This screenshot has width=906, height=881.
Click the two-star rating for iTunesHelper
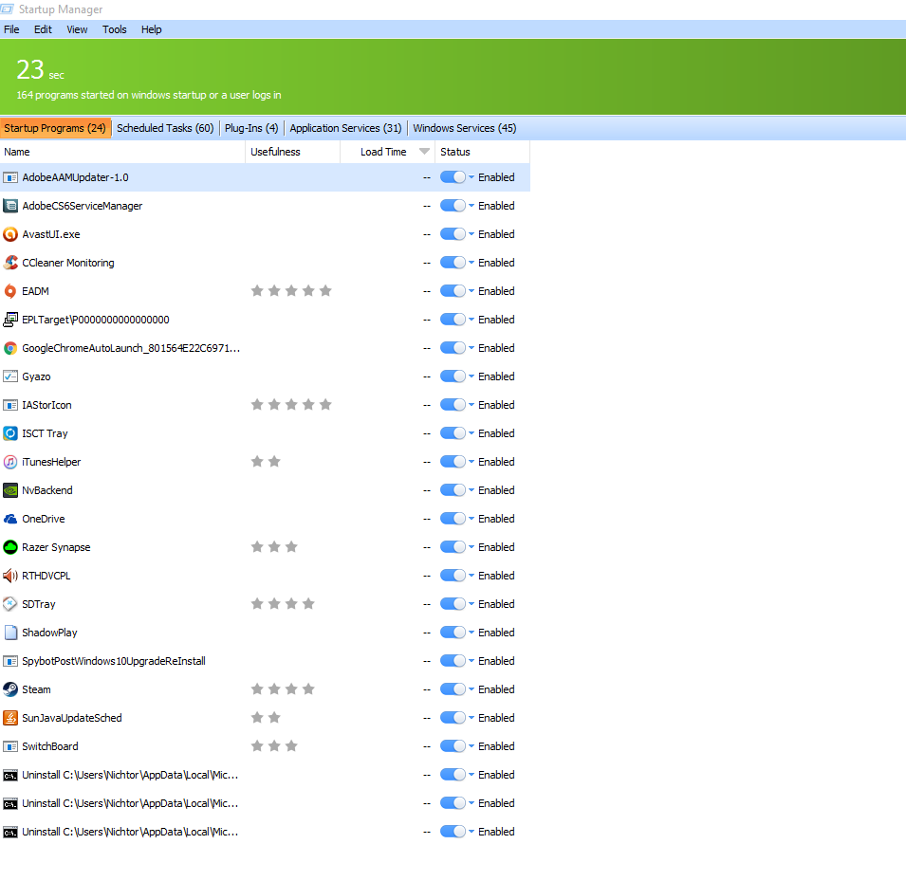266,461
